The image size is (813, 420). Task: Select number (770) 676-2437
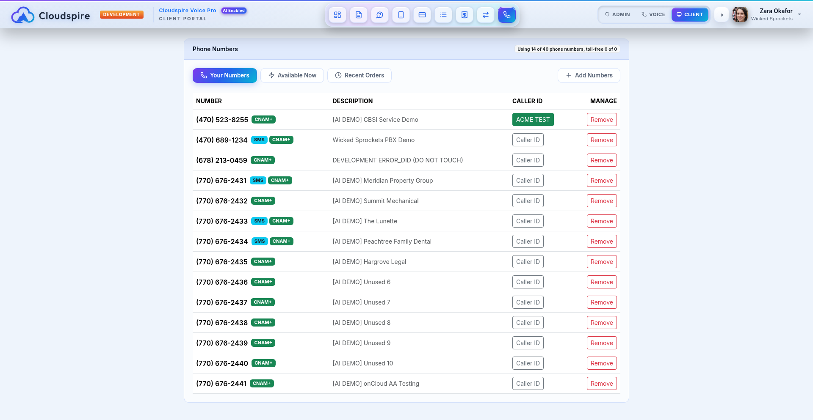point(221,302)
